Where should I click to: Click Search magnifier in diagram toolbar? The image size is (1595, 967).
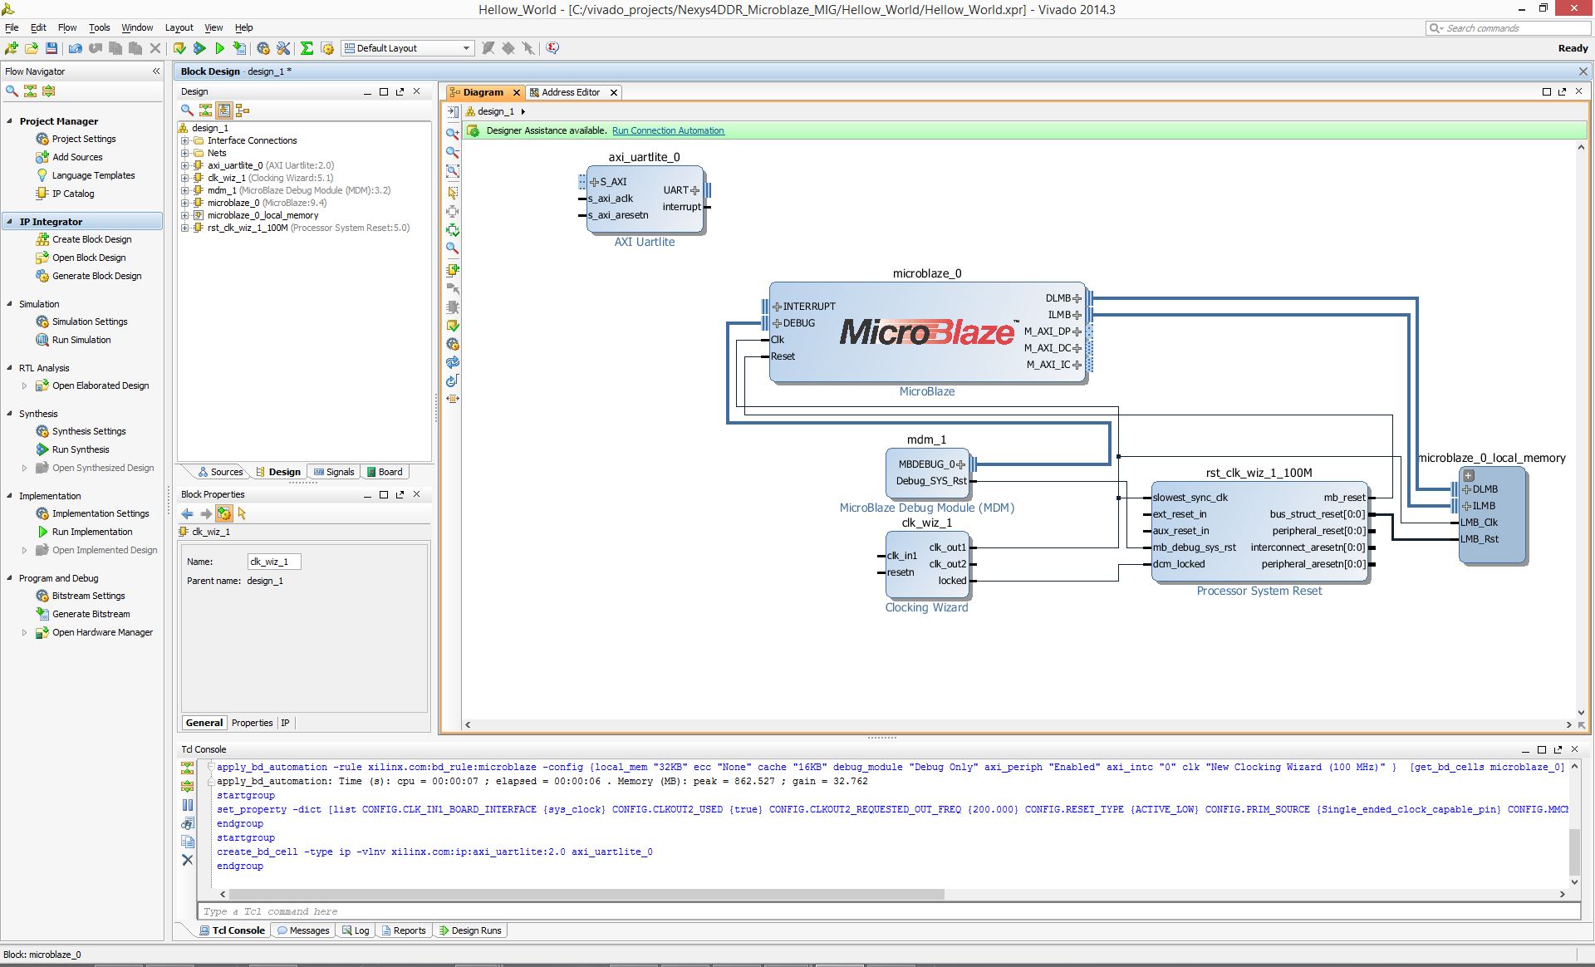click(453, 248)
